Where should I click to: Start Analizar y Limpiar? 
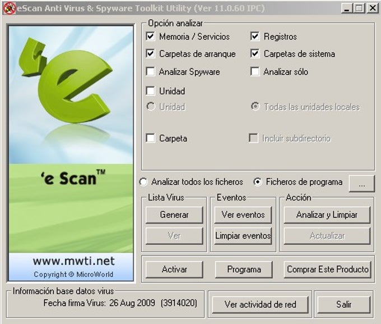(x=327, y=215)
